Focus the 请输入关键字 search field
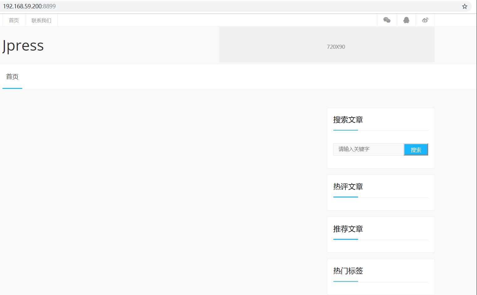The height and width of the screenshot is (295, 477). click(x=368, y=149)
